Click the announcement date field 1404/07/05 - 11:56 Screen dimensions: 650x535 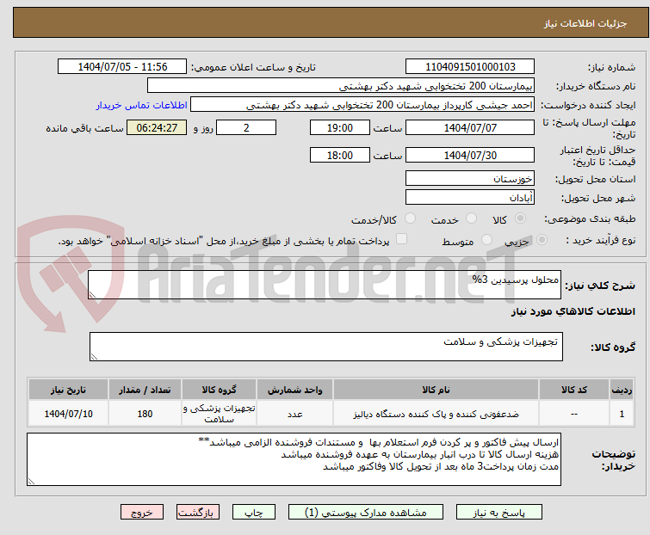(122, 67)
